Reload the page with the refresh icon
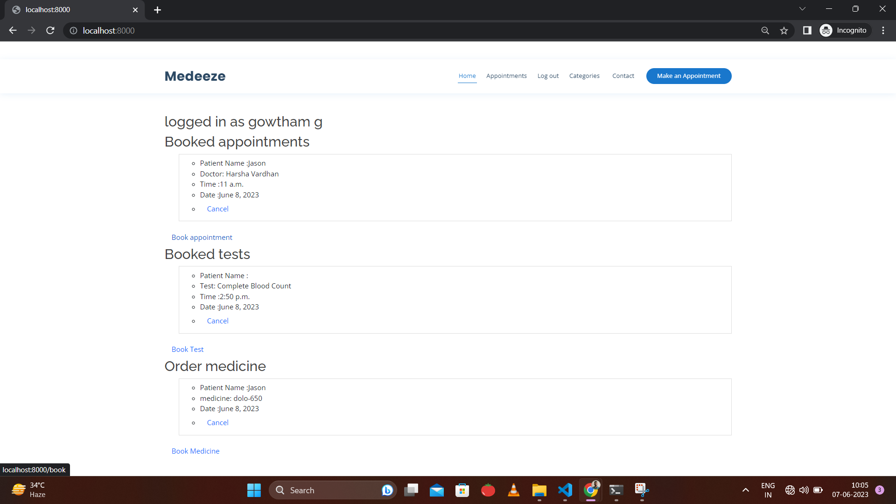Viewport: 896px width, 504px height. [50, 30]
